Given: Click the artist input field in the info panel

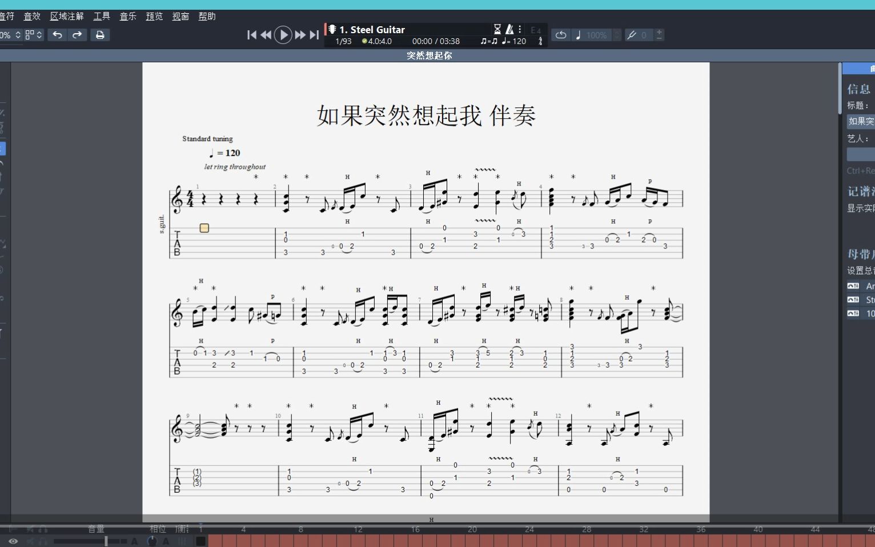Looking at the screenshot, I should pos(861,154).
